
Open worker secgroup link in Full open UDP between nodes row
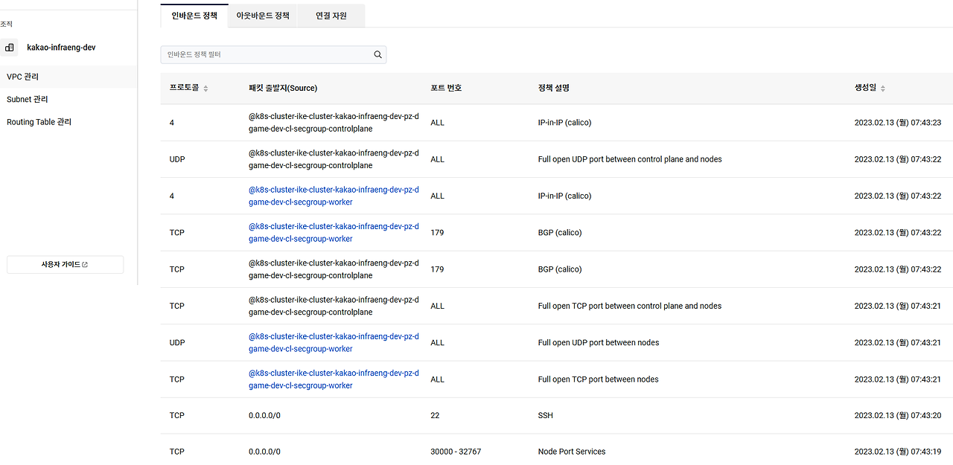coord(334,342)
